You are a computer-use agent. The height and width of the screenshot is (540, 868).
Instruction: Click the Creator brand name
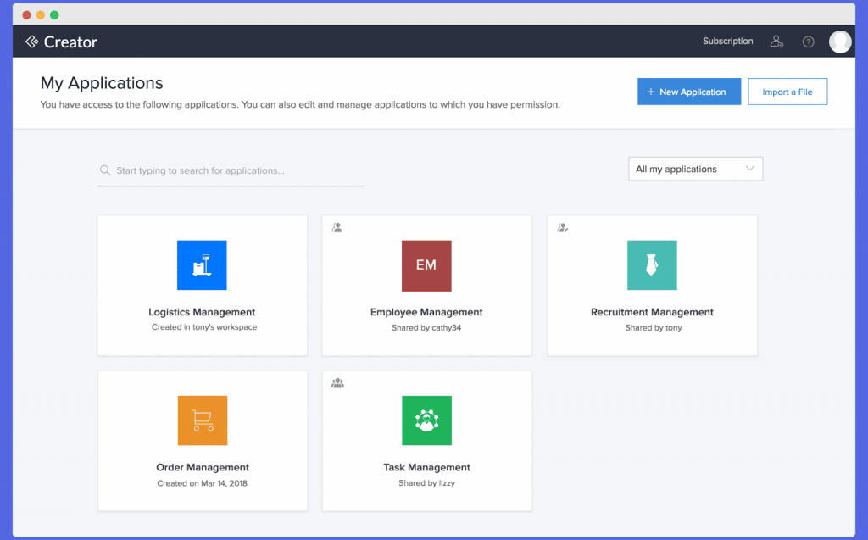pyautogui.click(x=70, y=42)
